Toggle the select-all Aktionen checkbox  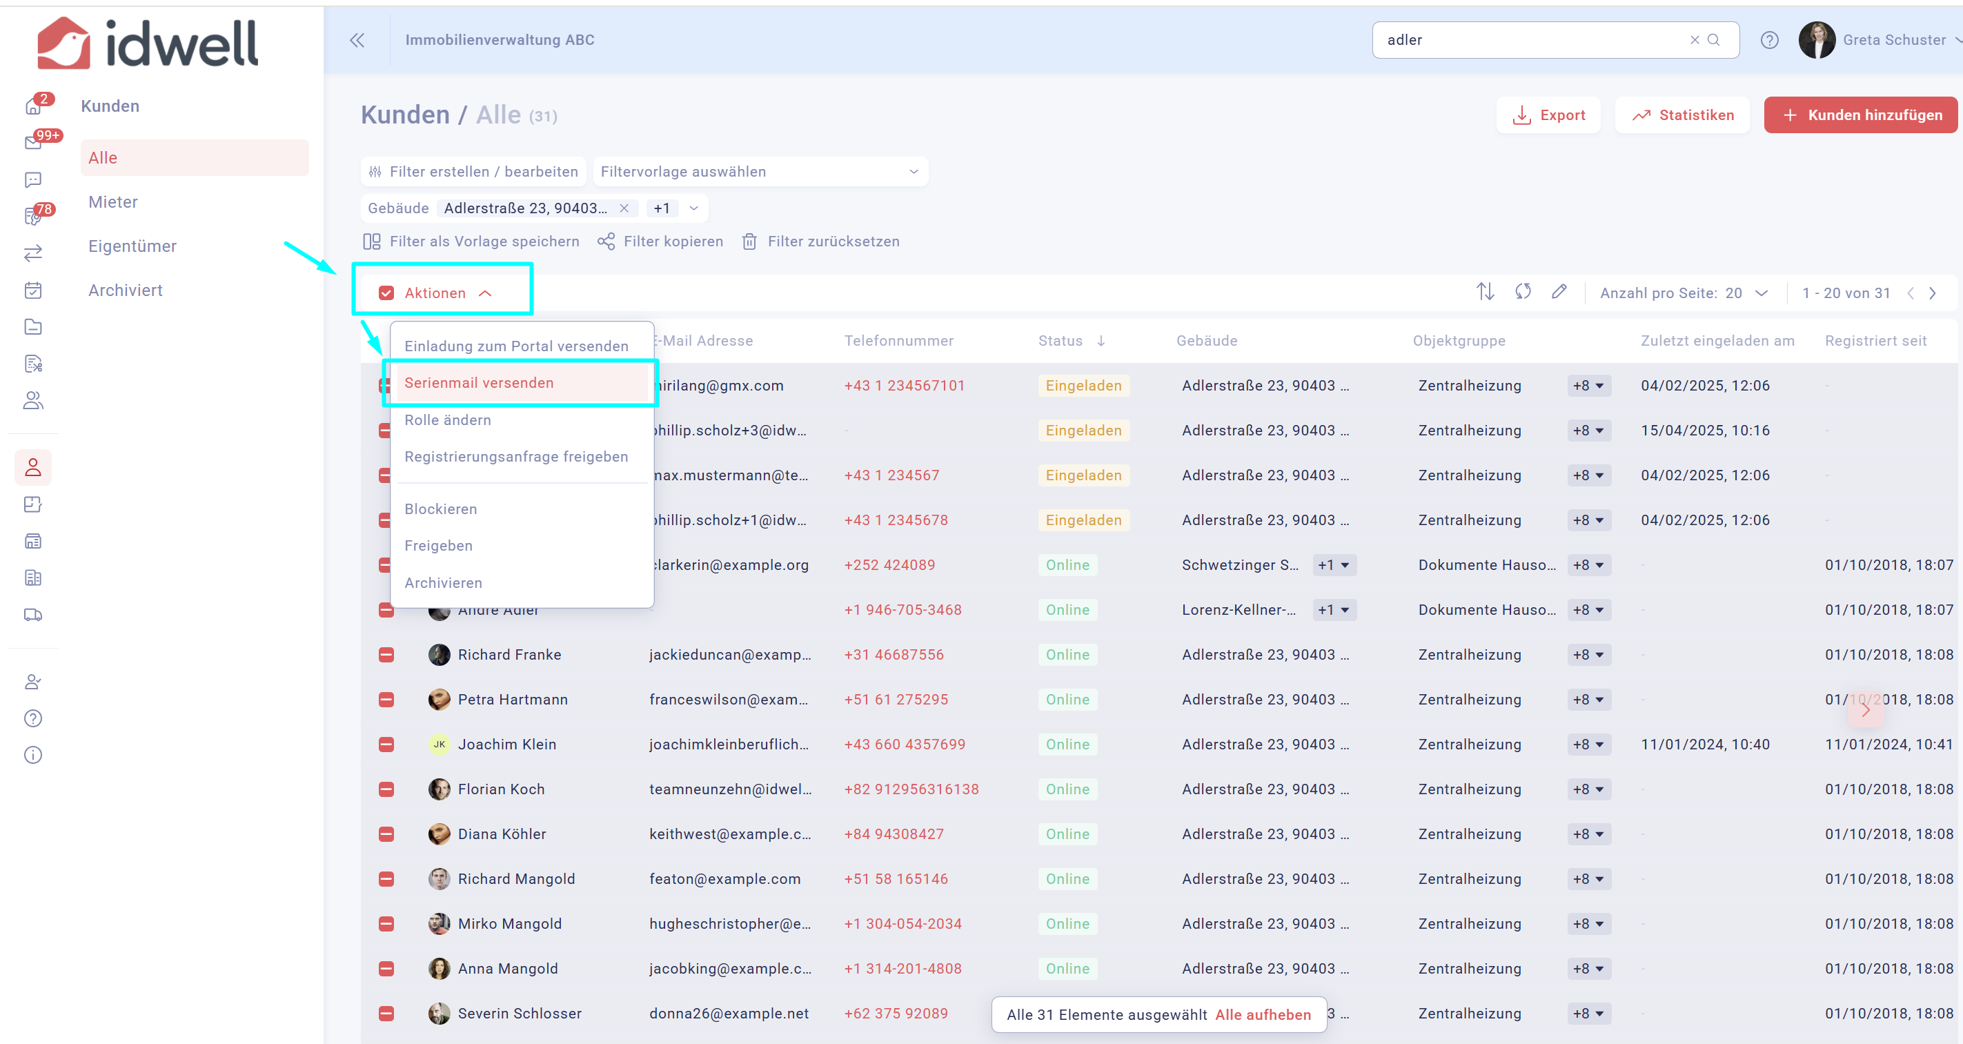pyautogui.click(x=386, y=293)
